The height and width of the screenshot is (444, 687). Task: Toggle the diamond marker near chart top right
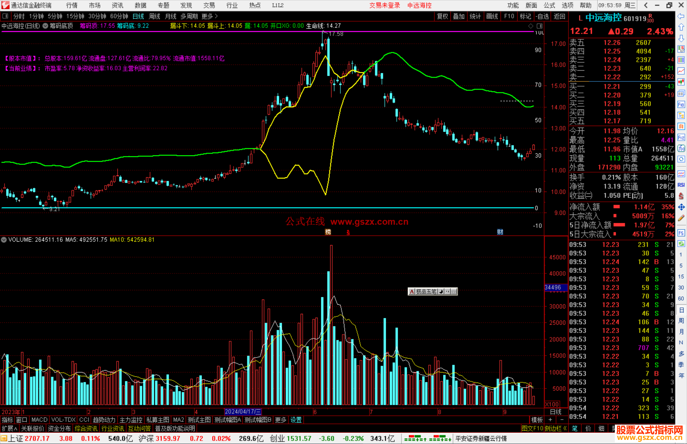pyautogui.click(x=531, y=26)
